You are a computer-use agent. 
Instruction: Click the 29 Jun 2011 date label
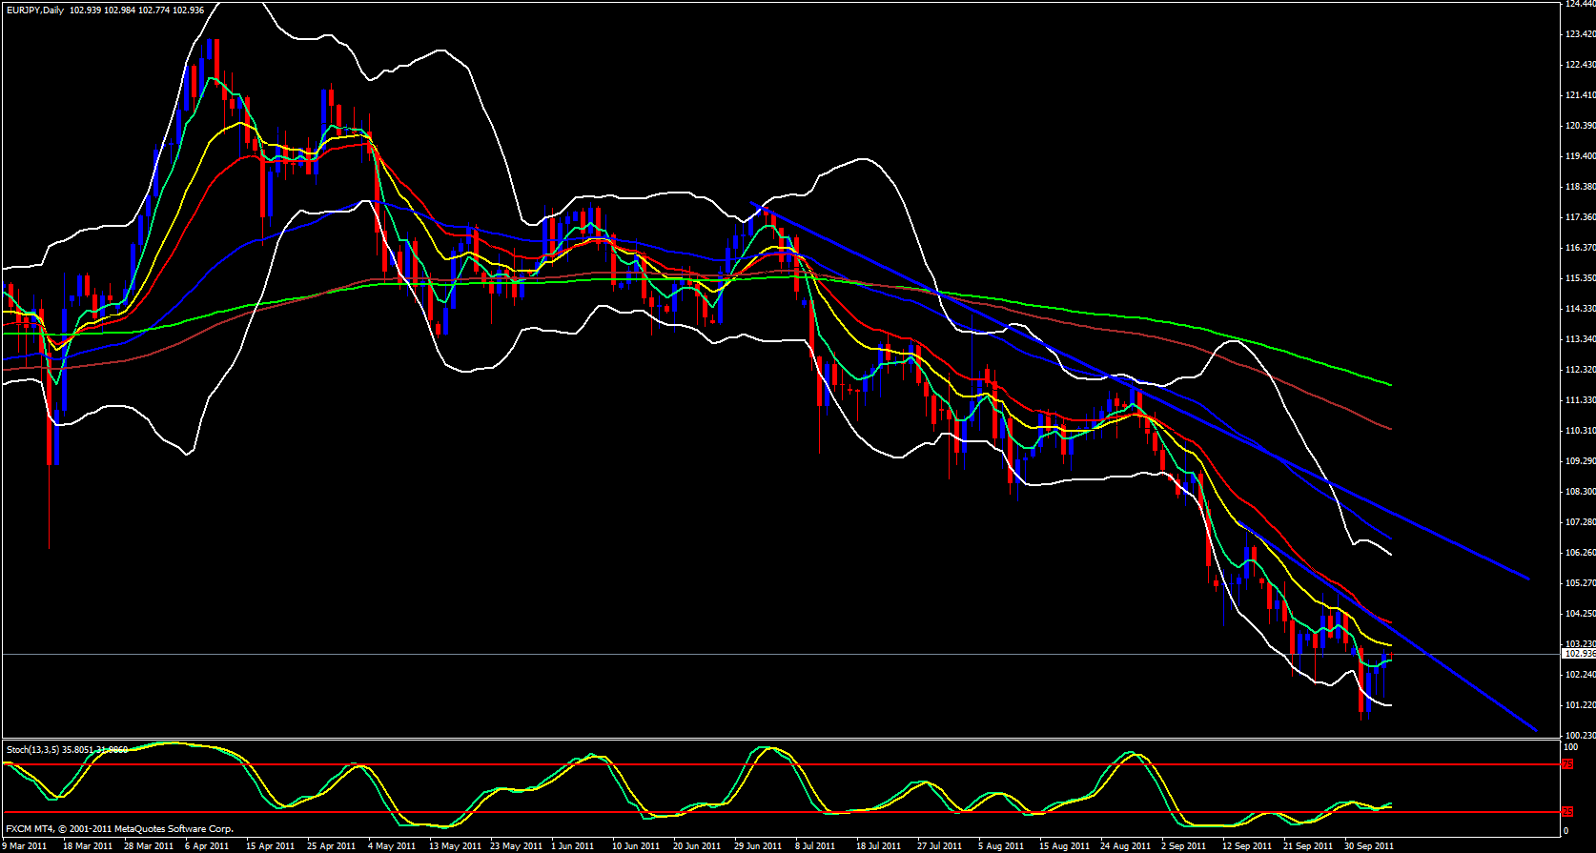coord(757,846)
